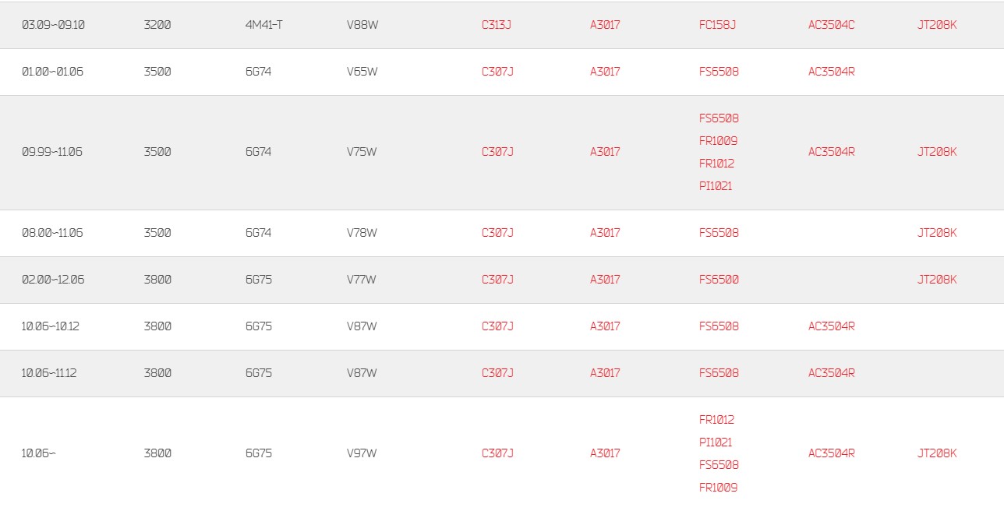Open A3017 in the V75W row
Image resolution: width=1004 pixels, height=511 pixels.
coord(605,152)
